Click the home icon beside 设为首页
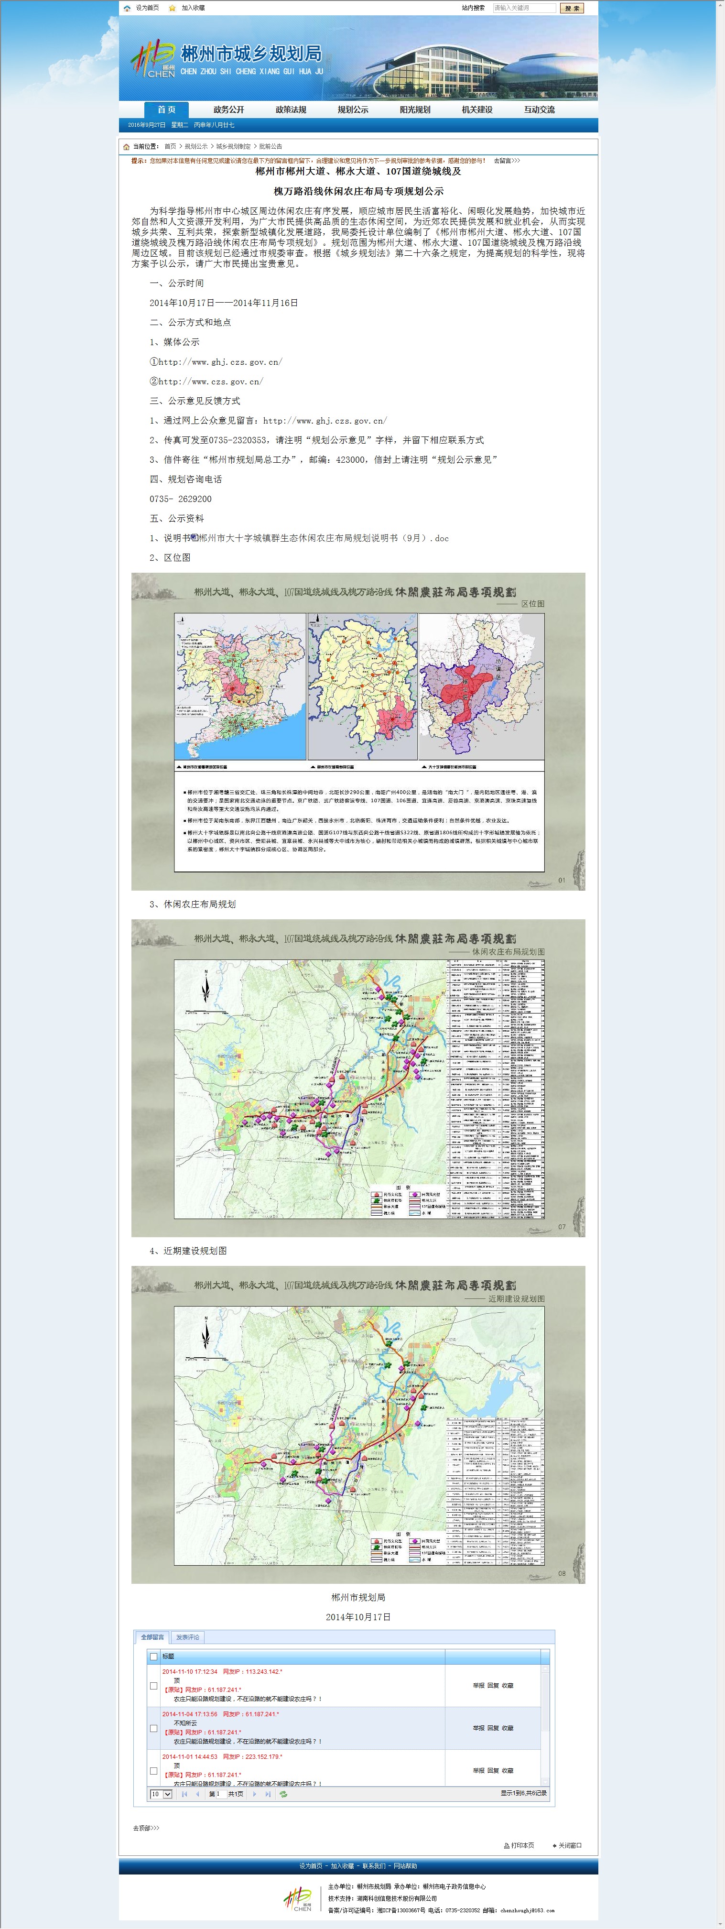 pyautogui.click(x=127, y=8)
